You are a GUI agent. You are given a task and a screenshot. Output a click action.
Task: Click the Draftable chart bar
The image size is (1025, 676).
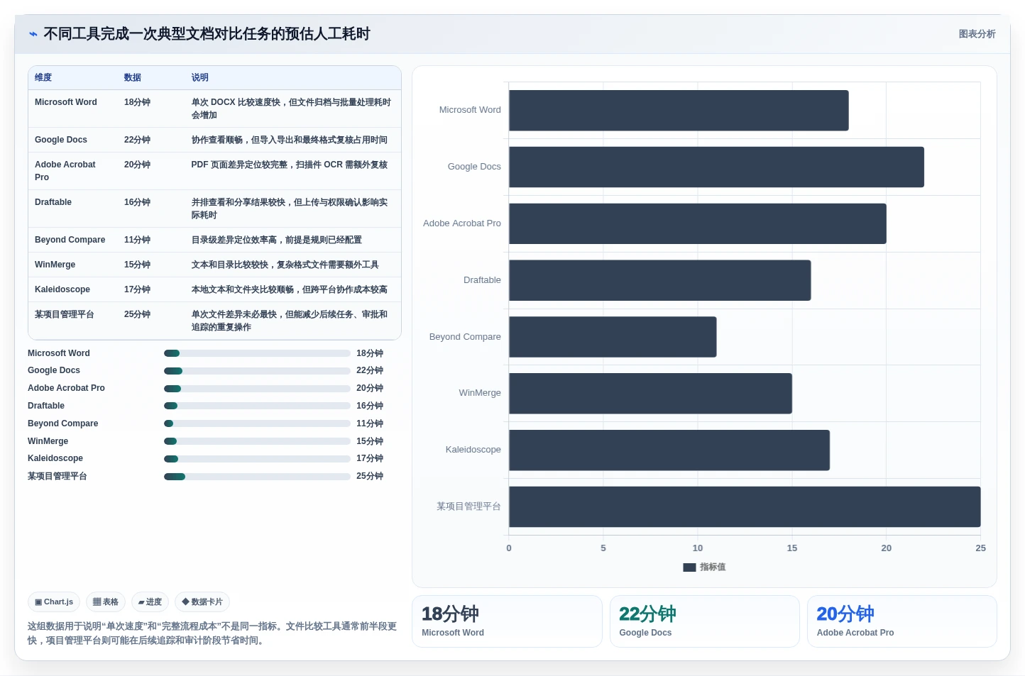click(660, 280)
